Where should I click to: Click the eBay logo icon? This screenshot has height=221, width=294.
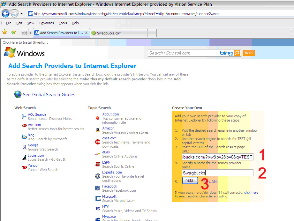pos(97,154)
